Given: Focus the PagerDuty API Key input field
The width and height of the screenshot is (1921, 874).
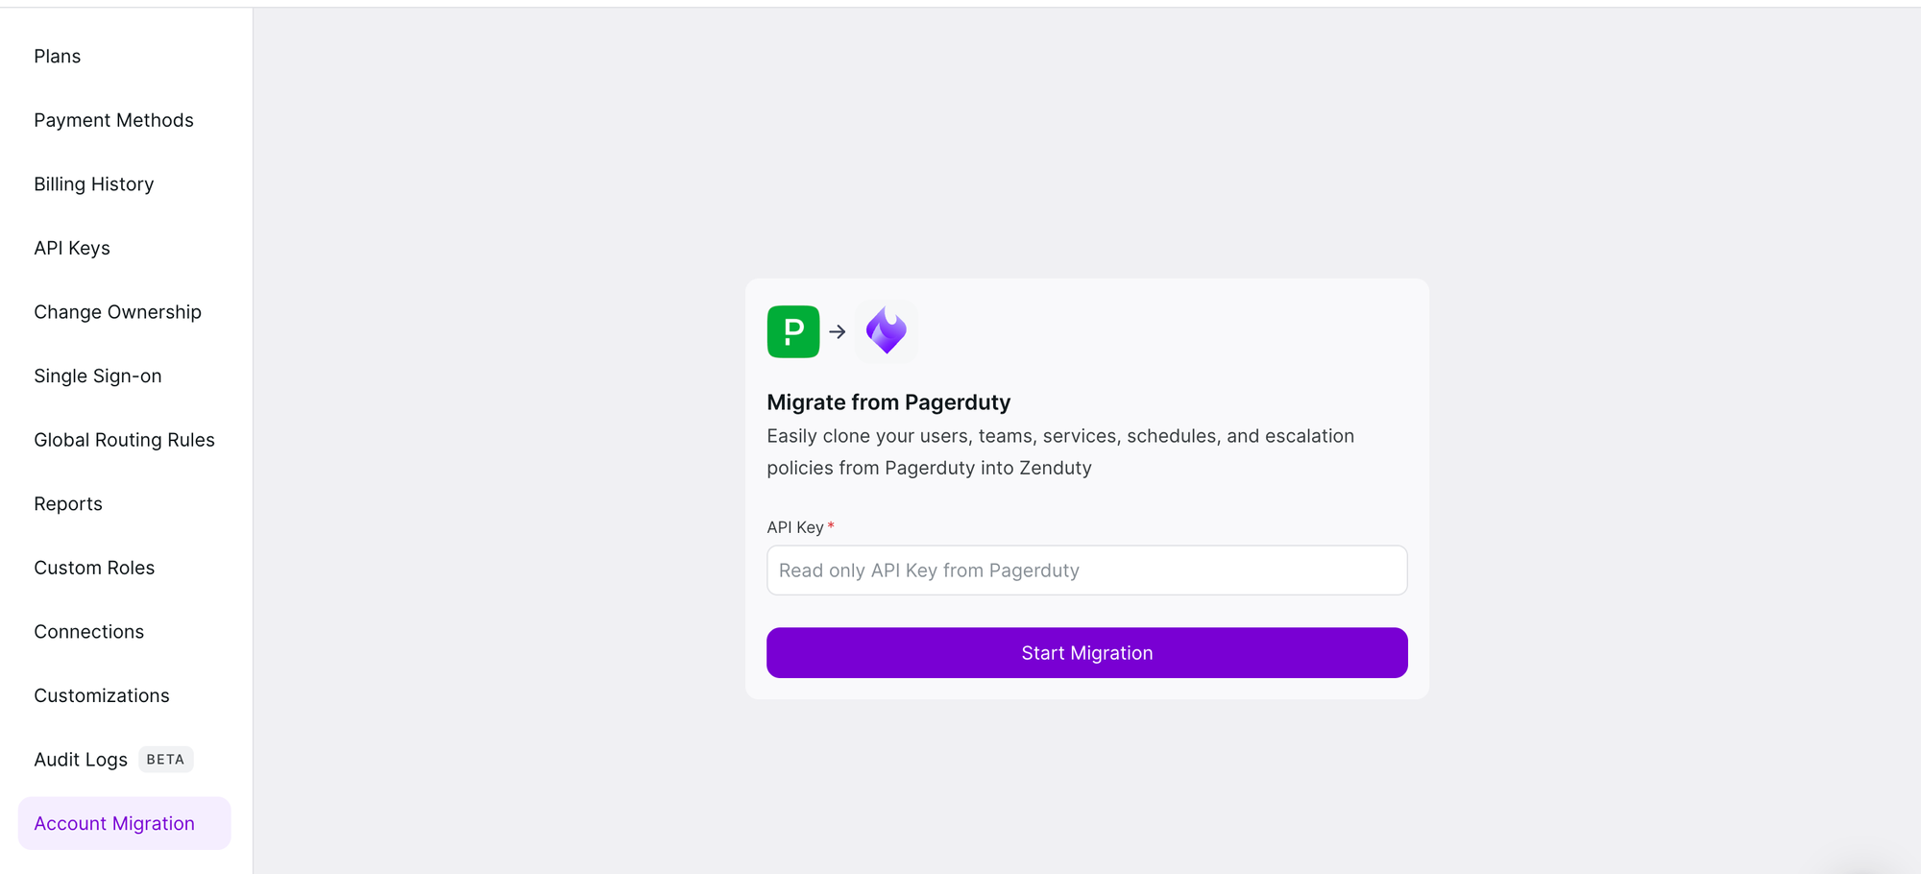Looking at the screenshot, I should coord(1086,571).
